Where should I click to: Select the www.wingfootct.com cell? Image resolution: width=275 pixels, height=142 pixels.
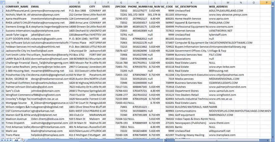coord(215,95)
